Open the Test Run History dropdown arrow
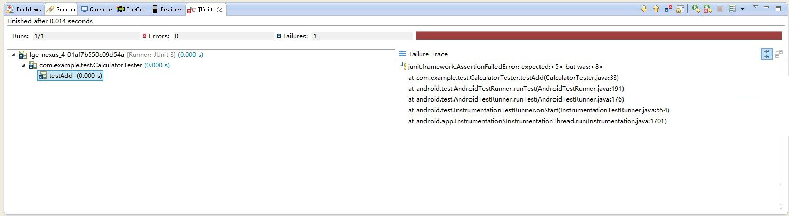The image size is (789, 216). click(x=742, y=9)
